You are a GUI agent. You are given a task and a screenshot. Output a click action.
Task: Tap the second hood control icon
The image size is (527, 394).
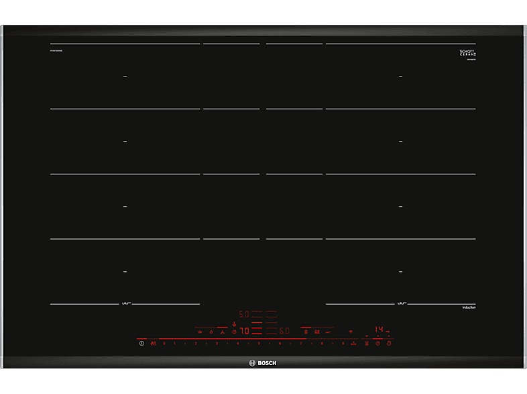[317, 332]
